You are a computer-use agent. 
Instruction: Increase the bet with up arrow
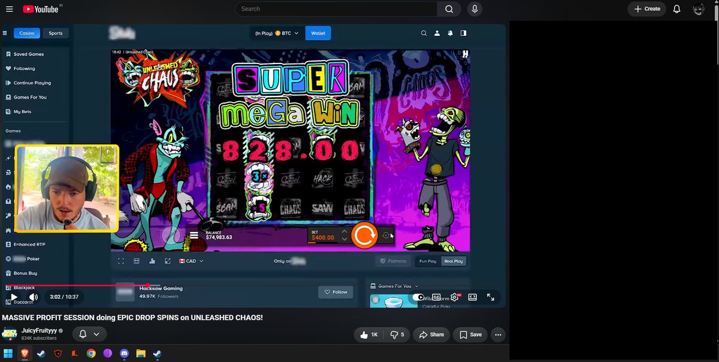pyautogui.click(x=344, y=231)
